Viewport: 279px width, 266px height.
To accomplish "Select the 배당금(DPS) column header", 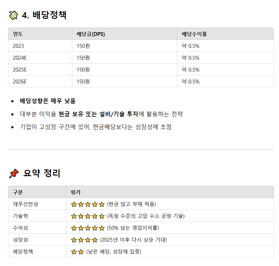I will pyautogui.click(x=91, y=34).
